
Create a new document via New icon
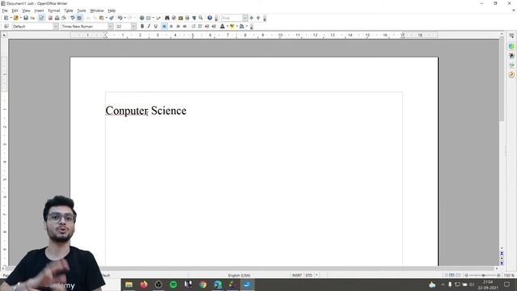pyautogui.click(x=6, y=18)
